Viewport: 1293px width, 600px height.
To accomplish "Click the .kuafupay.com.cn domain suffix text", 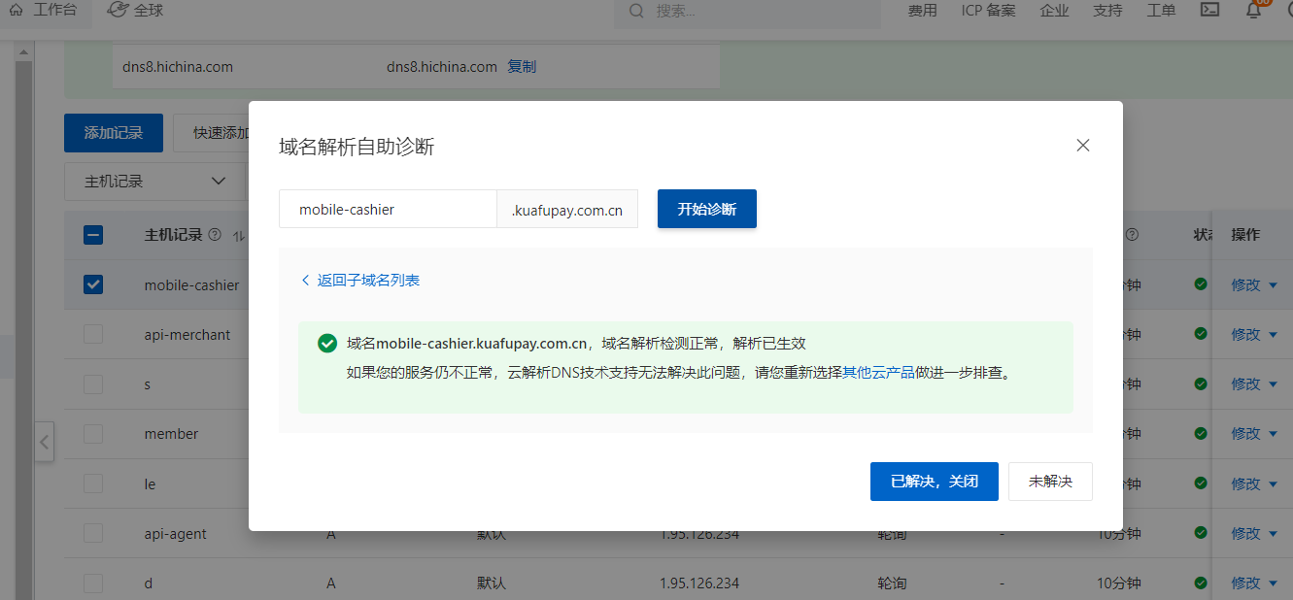I will [567, 210].
